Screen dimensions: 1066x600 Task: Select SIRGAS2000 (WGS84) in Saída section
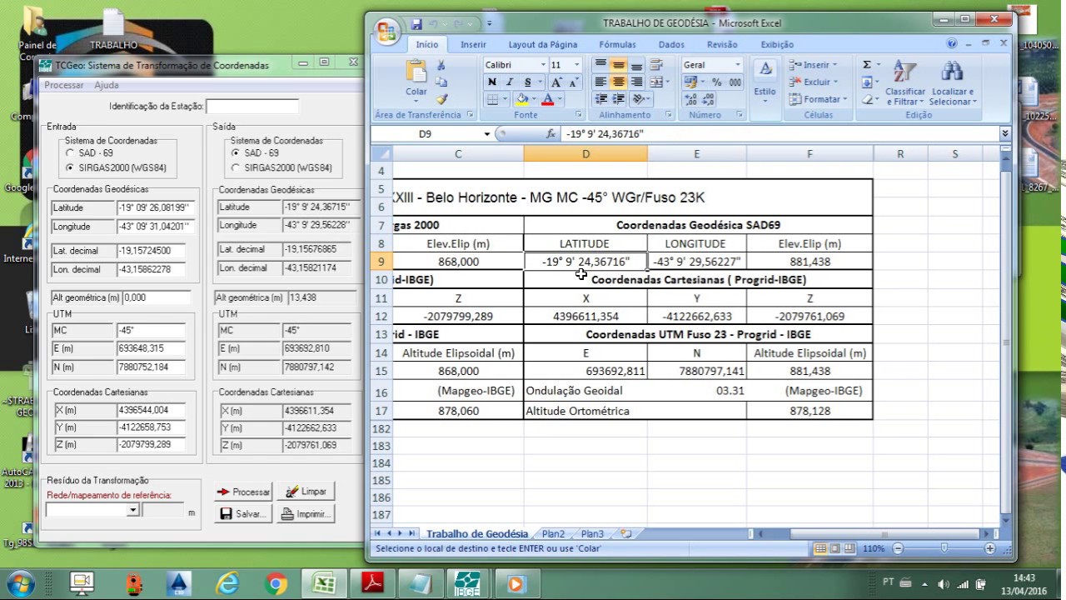coord(237,167)
